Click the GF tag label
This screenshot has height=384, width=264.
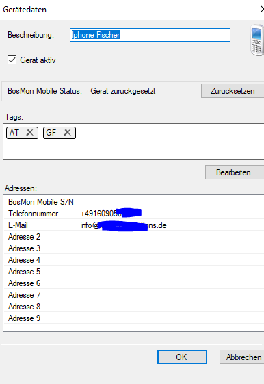(x=51, y=133)
